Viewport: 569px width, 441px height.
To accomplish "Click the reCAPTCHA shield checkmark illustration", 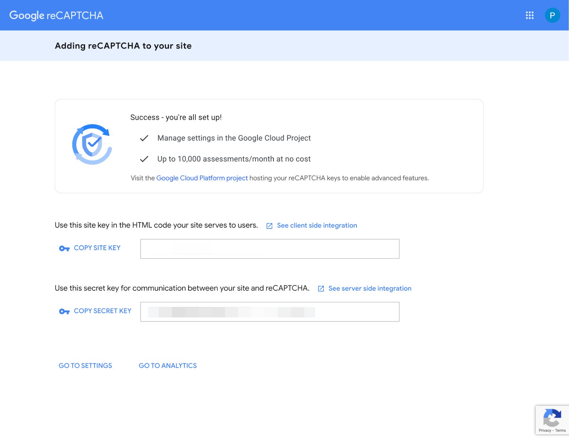I will 92,144.
